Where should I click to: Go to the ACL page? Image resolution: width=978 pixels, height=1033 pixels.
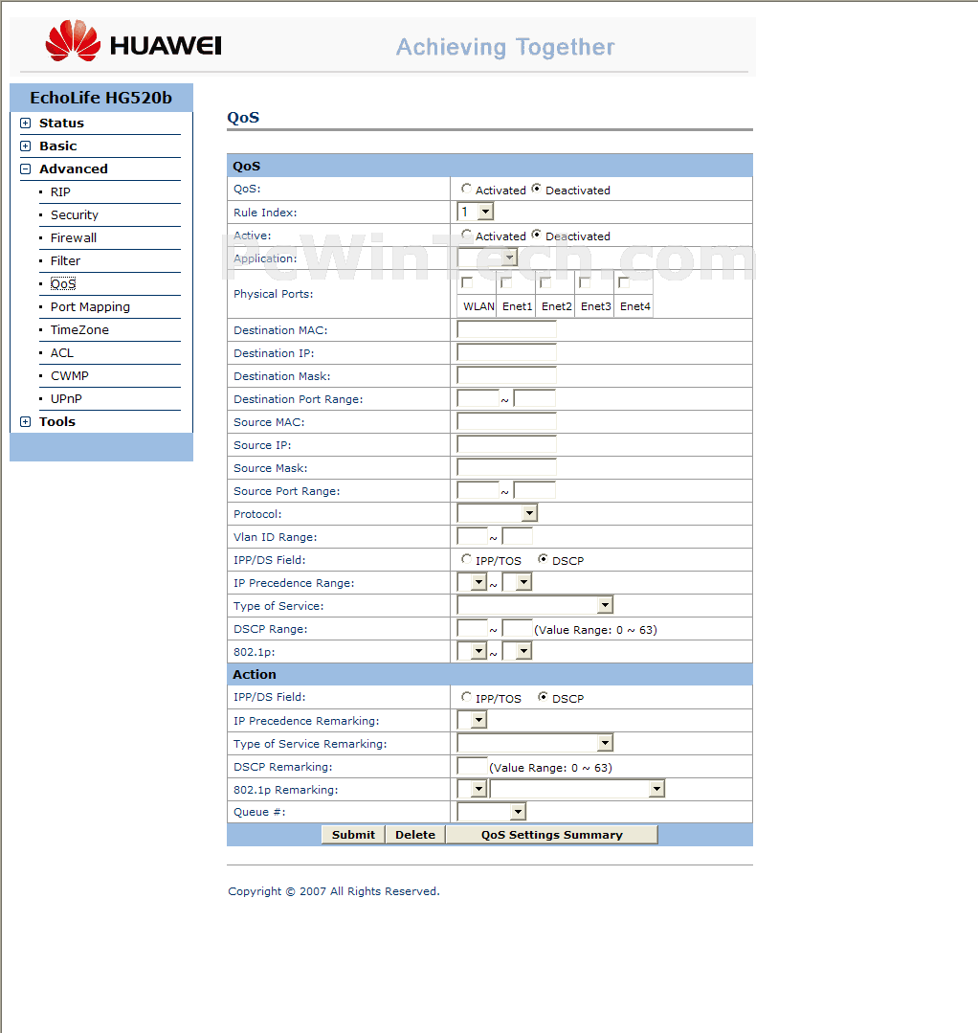point(62,353)
